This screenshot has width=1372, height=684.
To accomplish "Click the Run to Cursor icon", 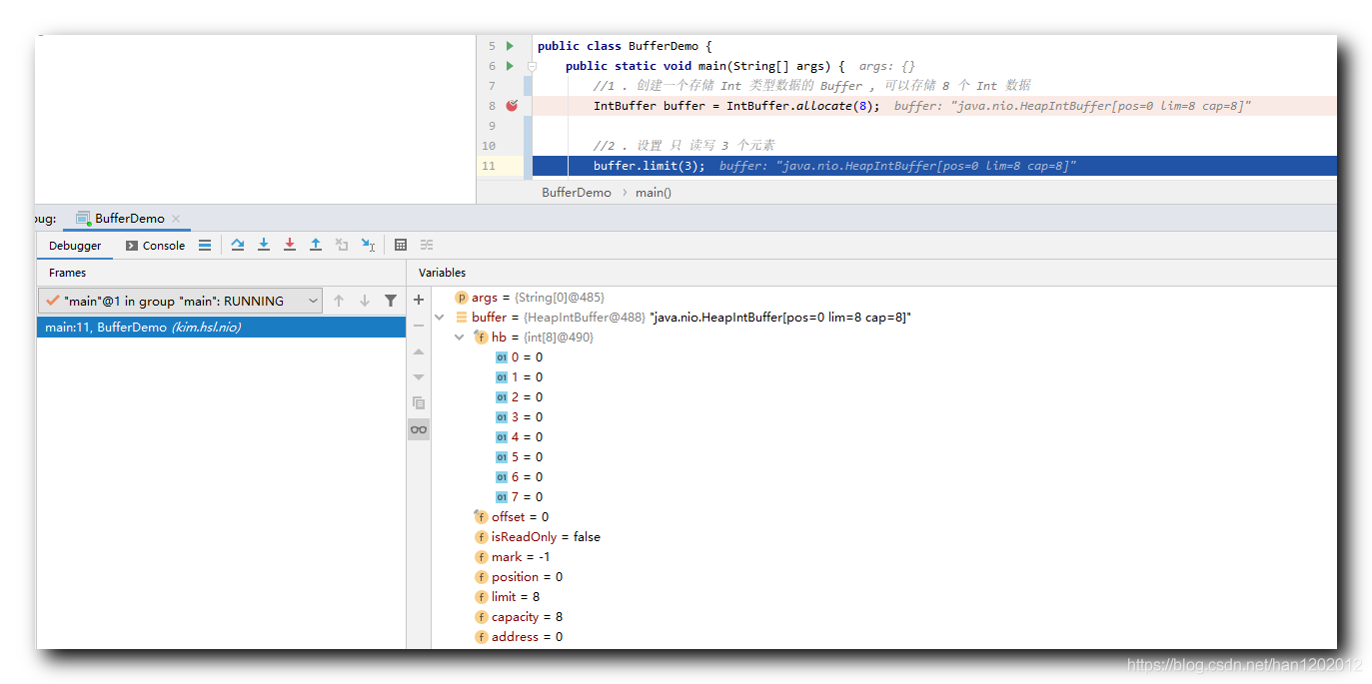I will click(368, 245).
